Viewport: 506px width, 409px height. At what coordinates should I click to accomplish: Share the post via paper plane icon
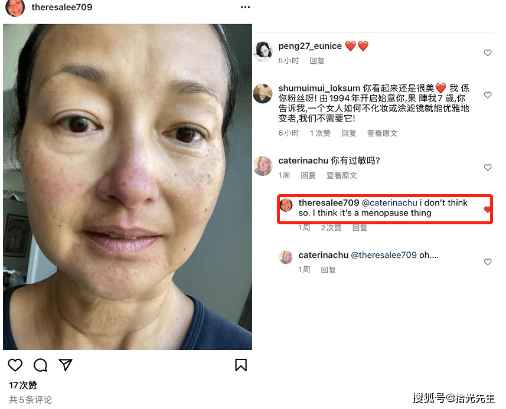pos(66,365)
